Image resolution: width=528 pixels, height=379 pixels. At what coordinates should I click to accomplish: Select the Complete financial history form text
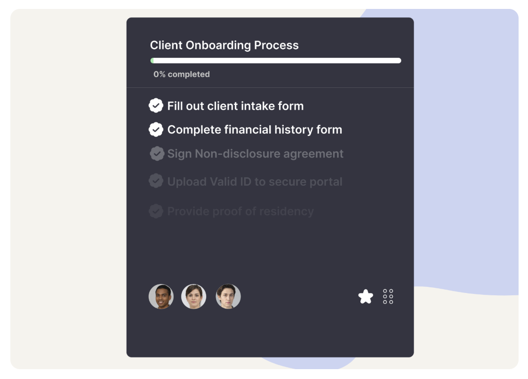(x=255, y=129)
